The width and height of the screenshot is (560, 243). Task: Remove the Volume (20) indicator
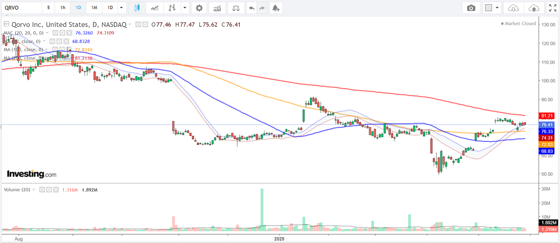click(56, 190)
